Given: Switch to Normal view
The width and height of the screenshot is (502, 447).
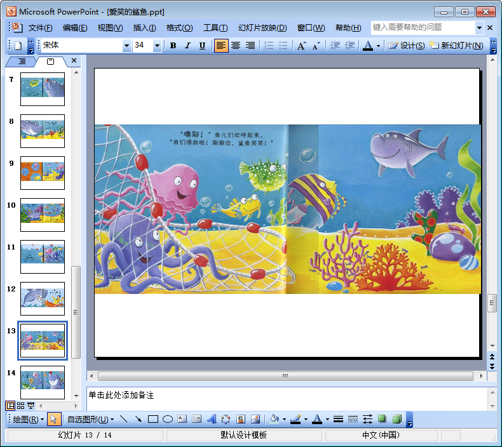Looking at the screenshot, I should (10, 406).
